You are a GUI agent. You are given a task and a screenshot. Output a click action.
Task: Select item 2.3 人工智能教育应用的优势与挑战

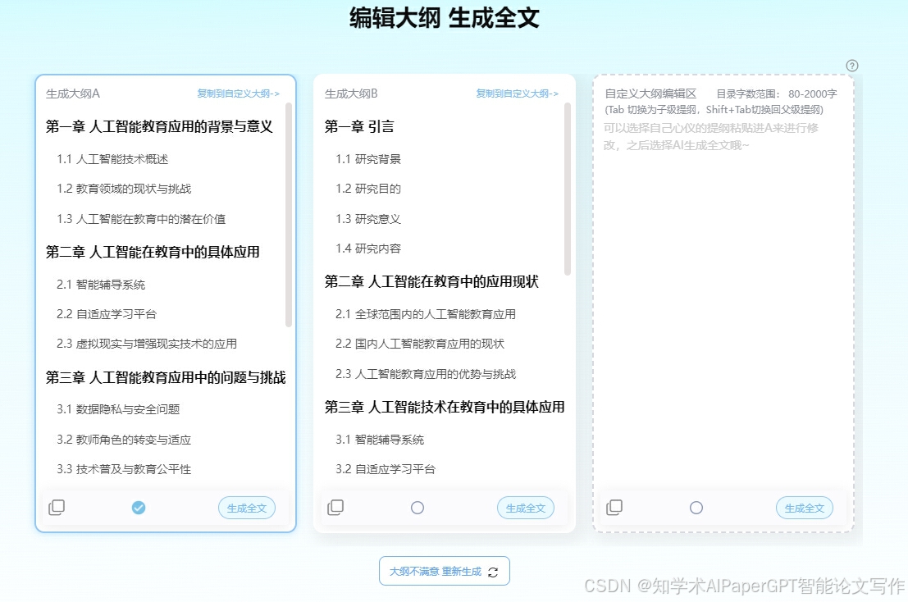pyautogui.click(x=426, y=374)
